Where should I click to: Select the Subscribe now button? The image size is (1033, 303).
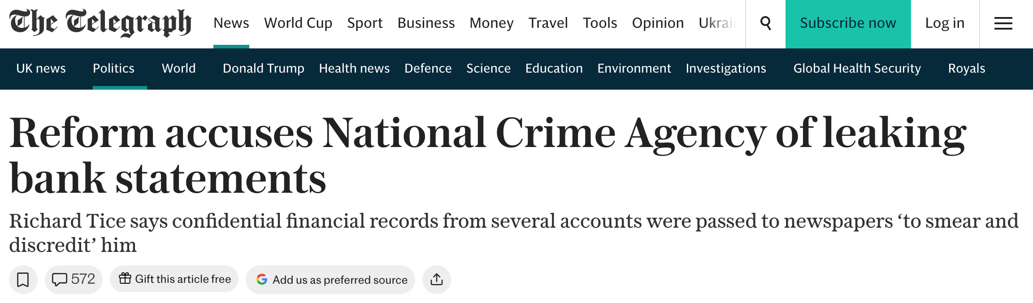point(848,24)
